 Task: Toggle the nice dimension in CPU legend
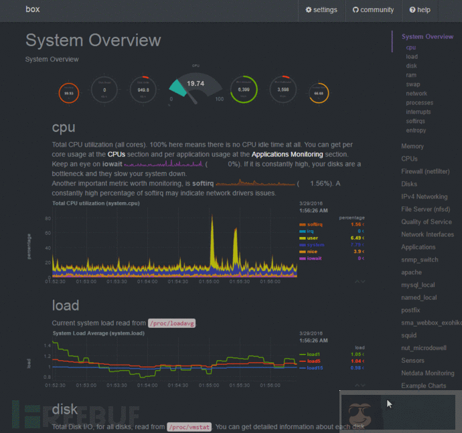[x=308, y=252]
